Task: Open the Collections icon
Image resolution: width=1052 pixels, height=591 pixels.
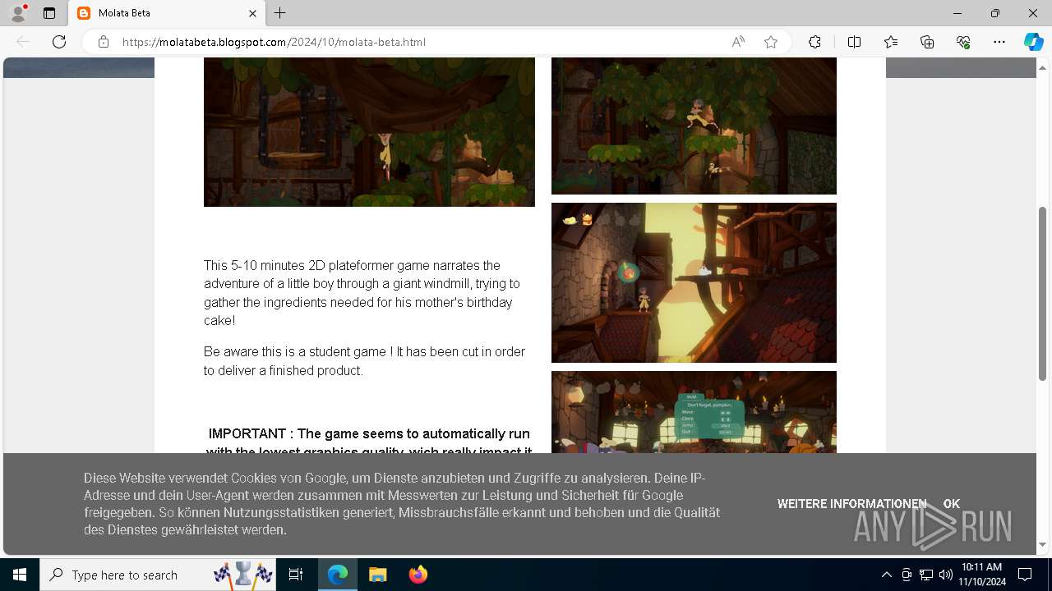Action: (927, 42)
